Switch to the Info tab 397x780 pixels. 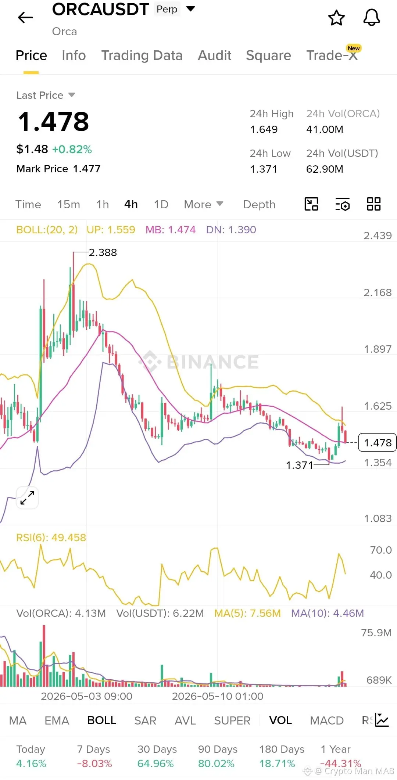[74, 55]
